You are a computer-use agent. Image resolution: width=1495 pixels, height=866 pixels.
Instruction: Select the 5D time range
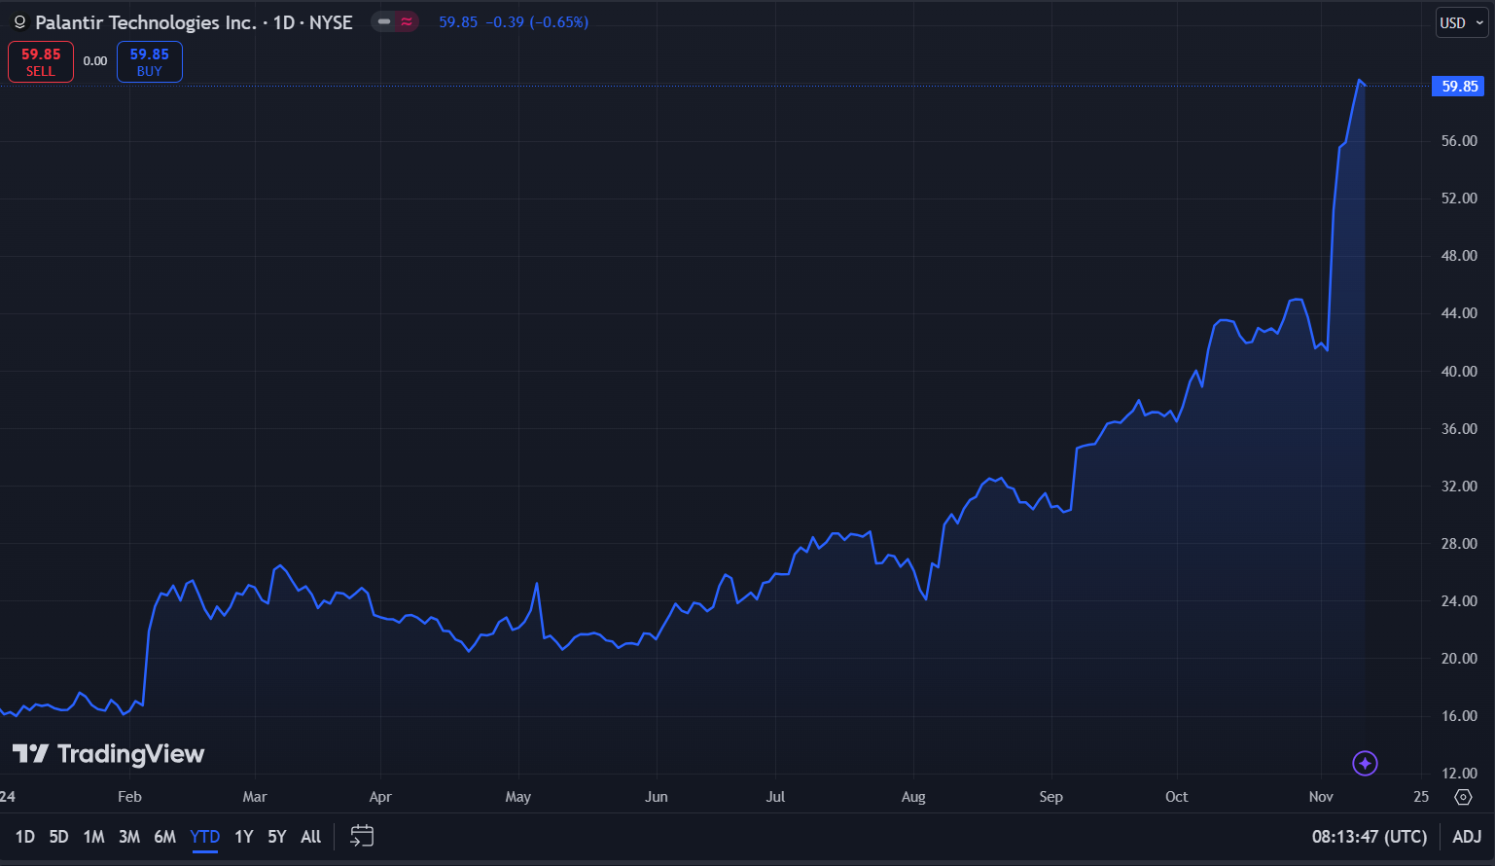coord(58,837)
